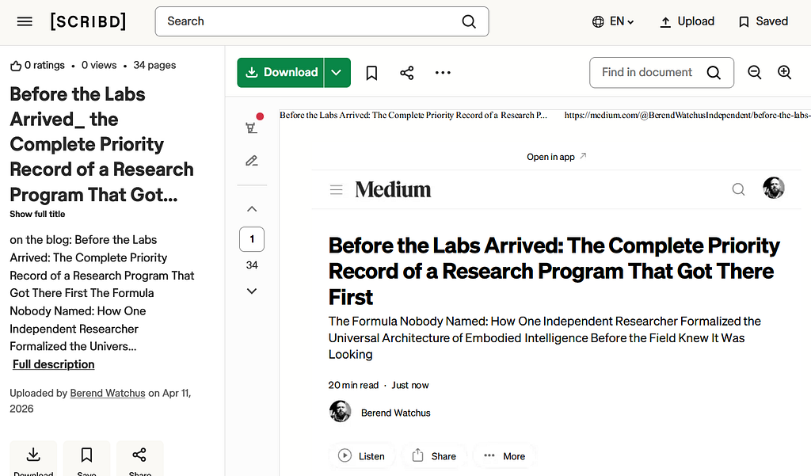This screenshot has height=476, width=811.
Task: Click the Find in document search icon
Action: [x=714, y=72]
